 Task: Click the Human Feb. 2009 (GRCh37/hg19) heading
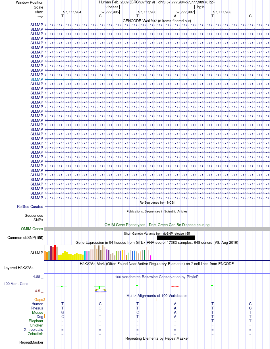coord(127,2)
